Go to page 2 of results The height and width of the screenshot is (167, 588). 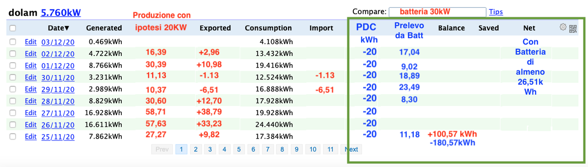196,149
